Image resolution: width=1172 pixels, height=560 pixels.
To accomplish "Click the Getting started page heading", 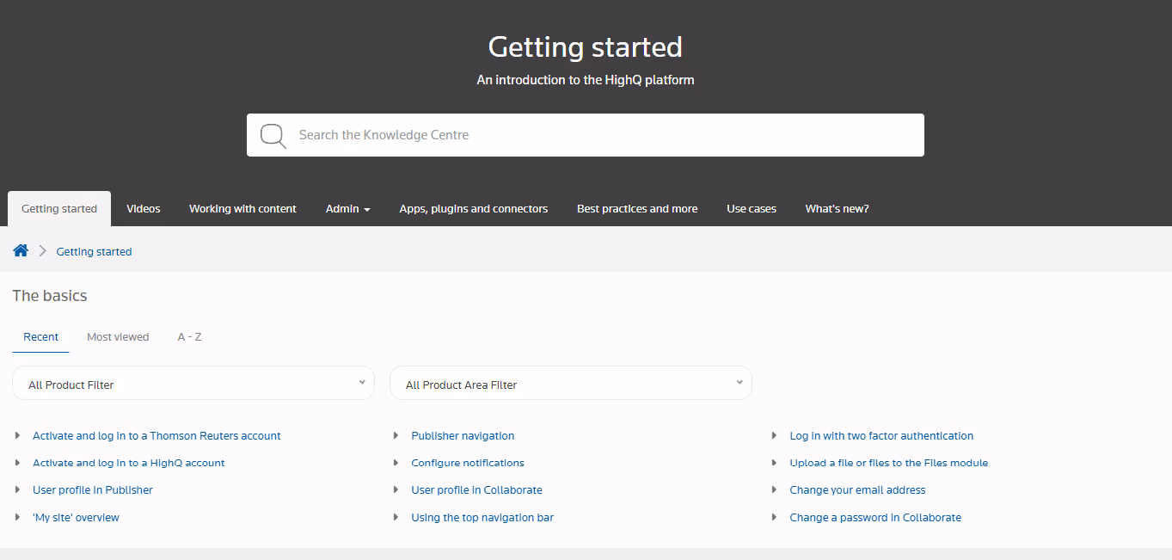I will pos(586,46).
